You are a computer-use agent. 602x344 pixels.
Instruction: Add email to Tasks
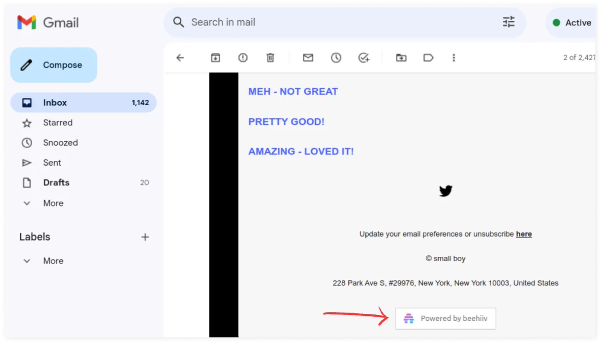coord(364,57)
